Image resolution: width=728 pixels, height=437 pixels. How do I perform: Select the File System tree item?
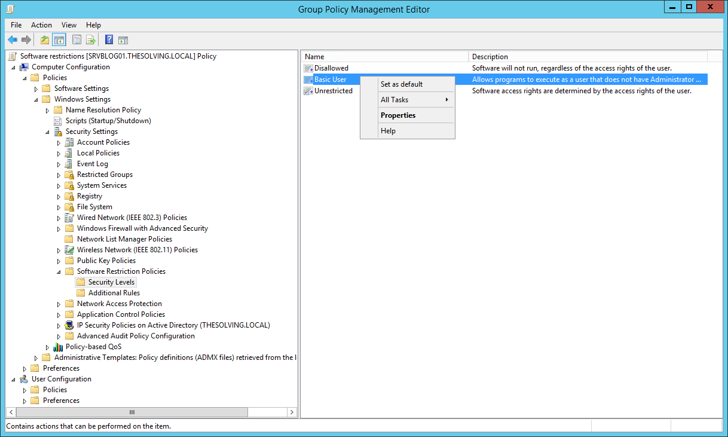pos(94,207)
